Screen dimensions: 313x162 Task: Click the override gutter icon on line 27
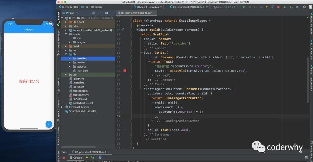[123, 30]
